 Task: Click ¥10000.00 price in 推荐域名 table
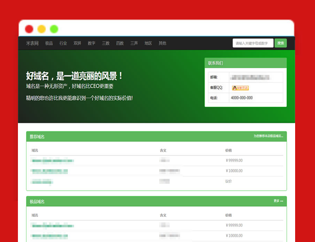234,171
